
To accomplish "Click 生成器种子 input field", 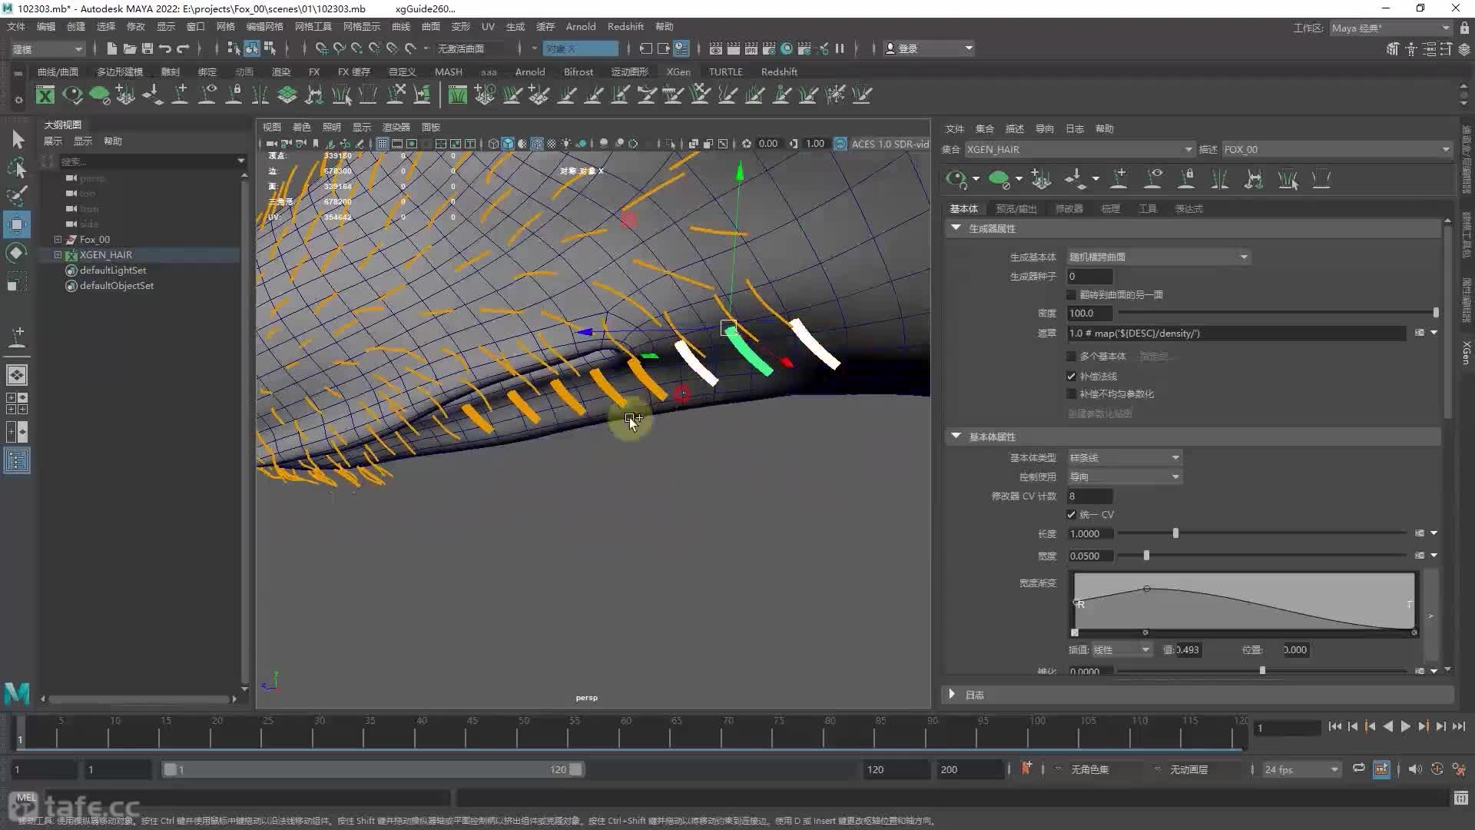I will click(x=1089, y=276).
